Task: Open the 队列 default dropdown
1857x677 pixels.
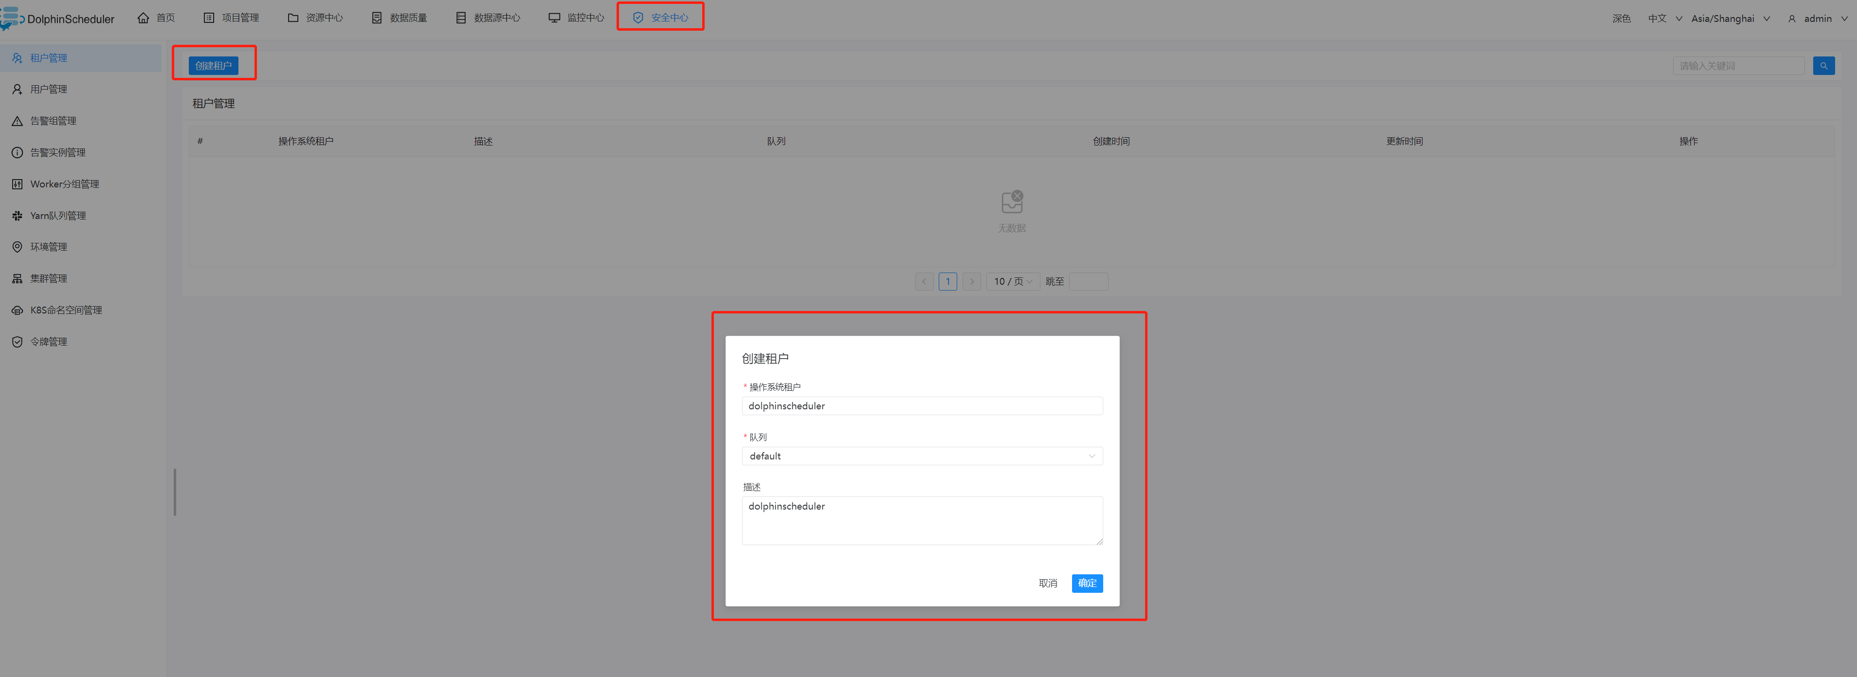Action: [x=922, y=456]
